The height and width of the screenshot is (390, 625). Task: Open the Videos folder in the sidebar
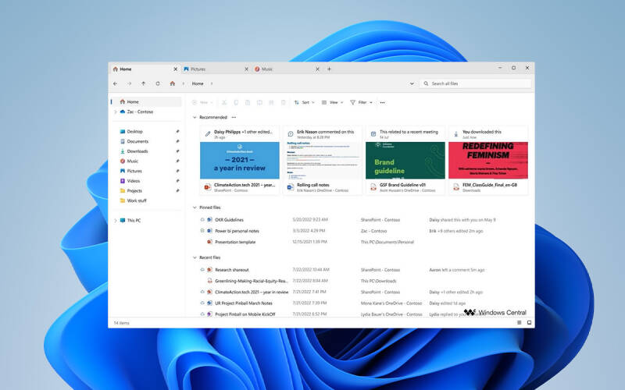coord(133,181)
